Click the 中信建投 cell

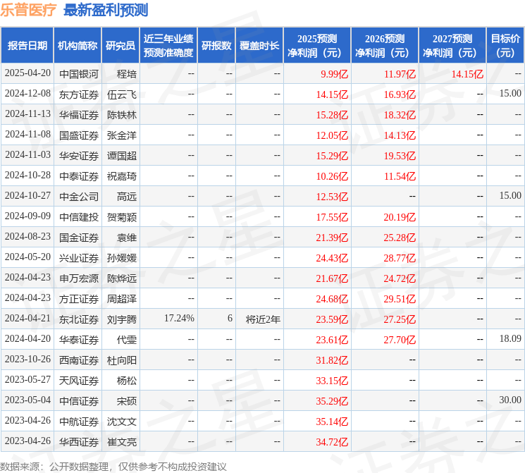coord(79,217)
